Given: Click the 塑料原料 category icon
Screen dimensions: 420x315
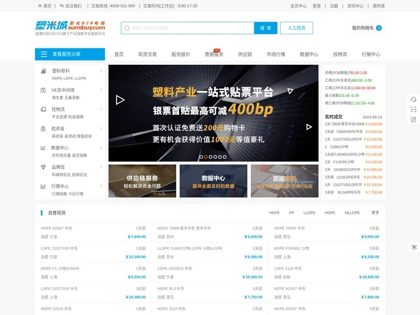Looking at the screenshot, I should (x=43, y=71).
